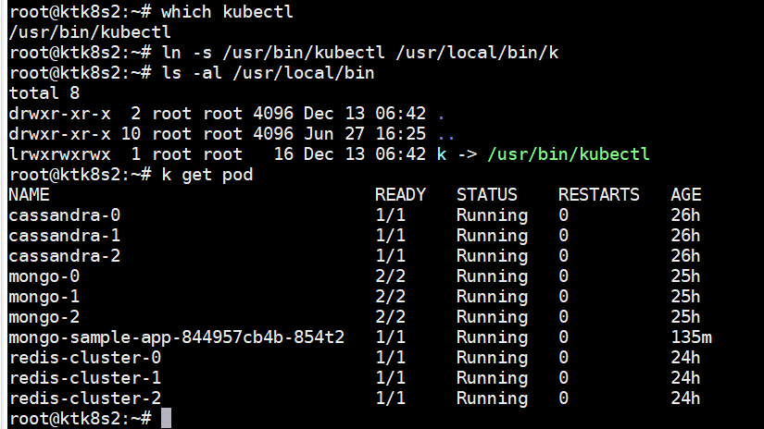The image size is (764, 429).
Task: Click the NAME column header
Action: point(29,195)
